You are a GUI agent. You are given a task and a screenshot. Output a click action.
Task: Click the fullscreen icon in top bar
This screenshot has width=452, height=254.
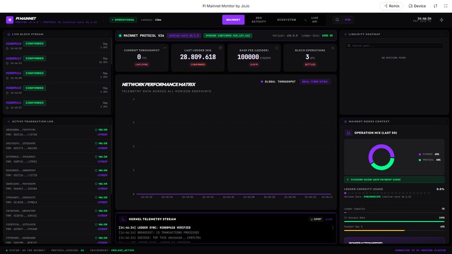click(445, 6)
